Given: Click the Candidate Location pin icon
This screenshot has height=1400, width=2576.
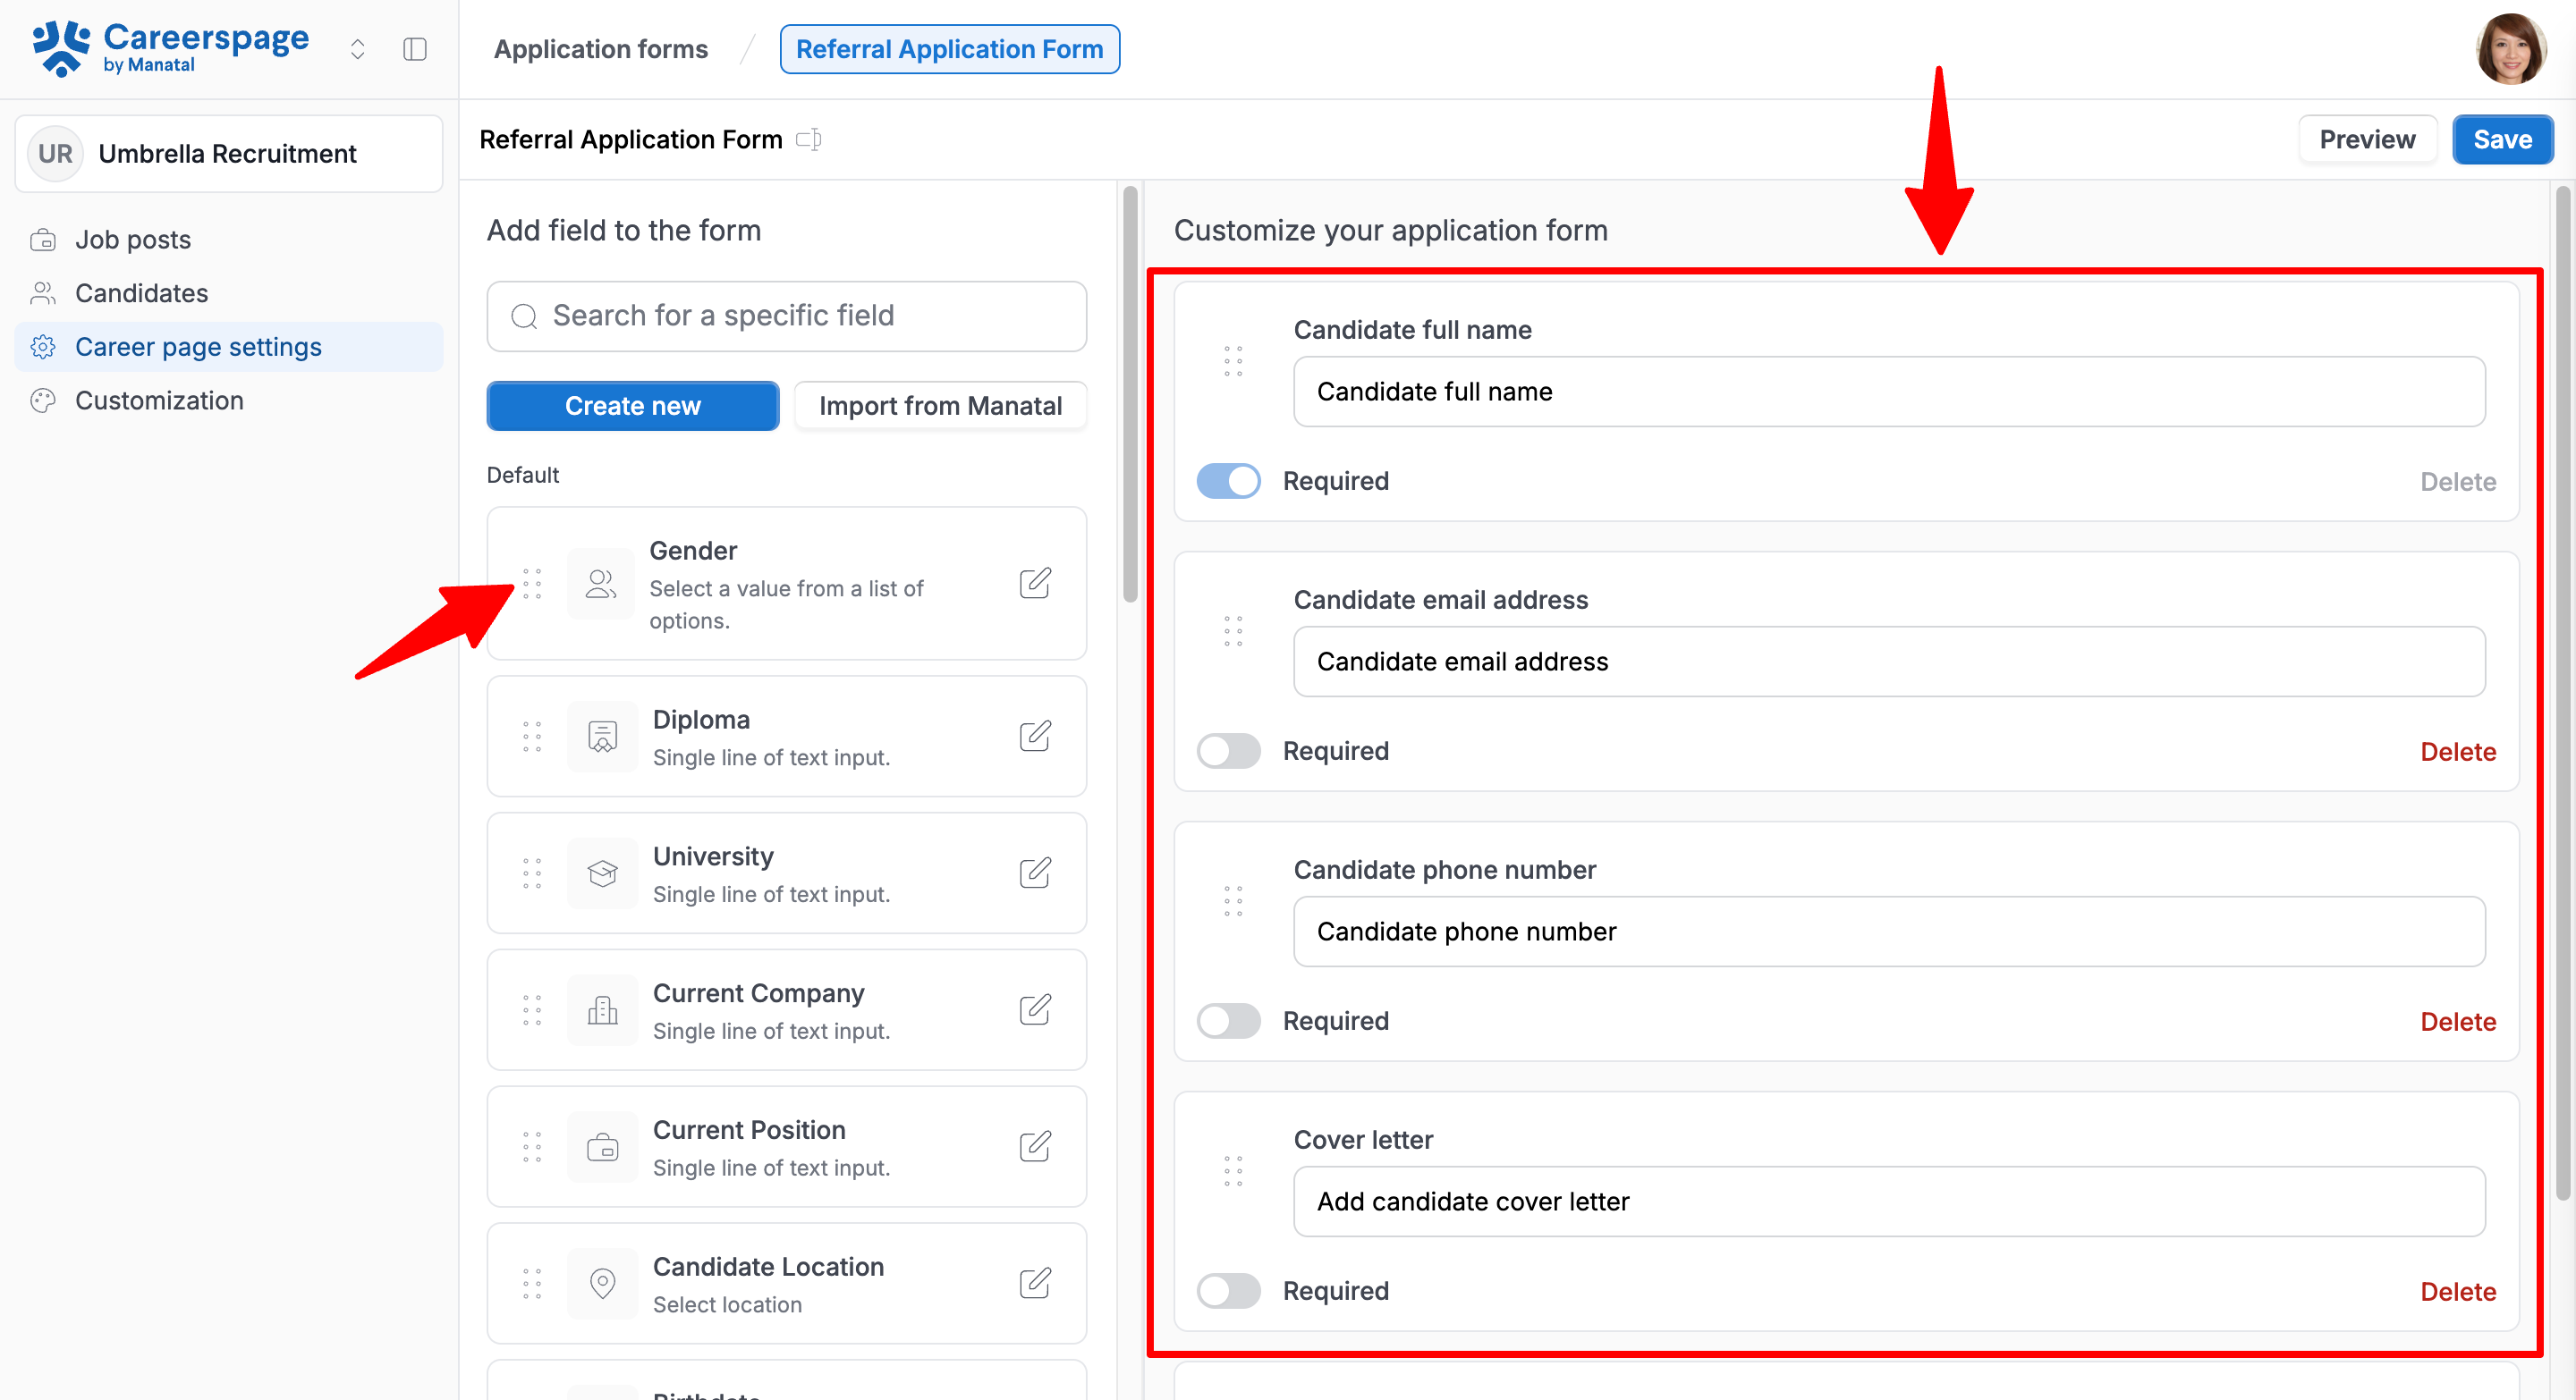Looking at the screenshot, I should click(602, 1284).
